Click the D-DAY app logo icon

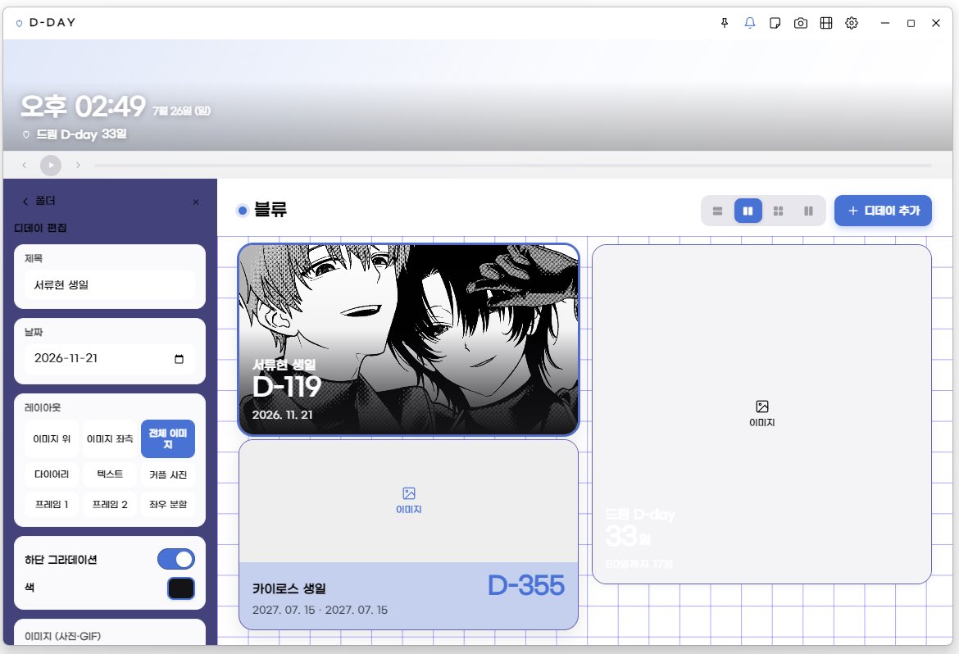[19, 23]
